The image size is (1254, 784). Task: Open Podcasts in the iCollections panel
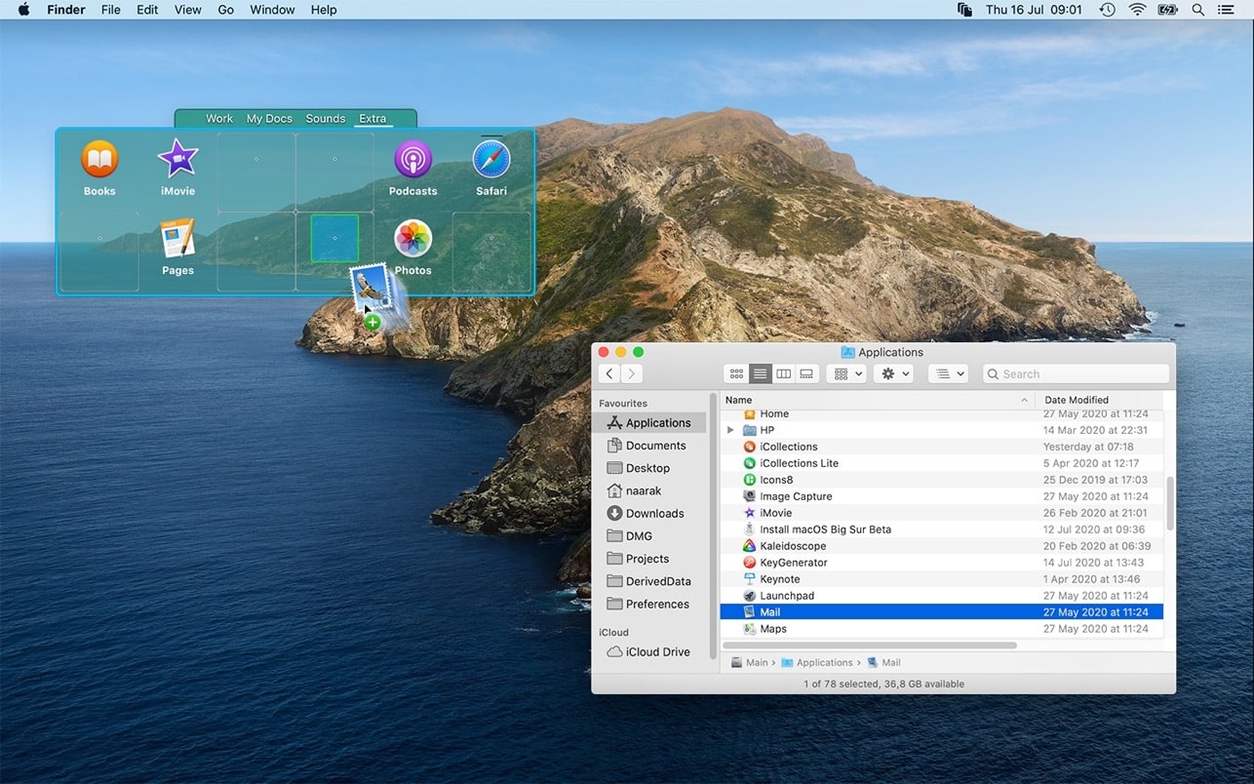coord(412,160)
